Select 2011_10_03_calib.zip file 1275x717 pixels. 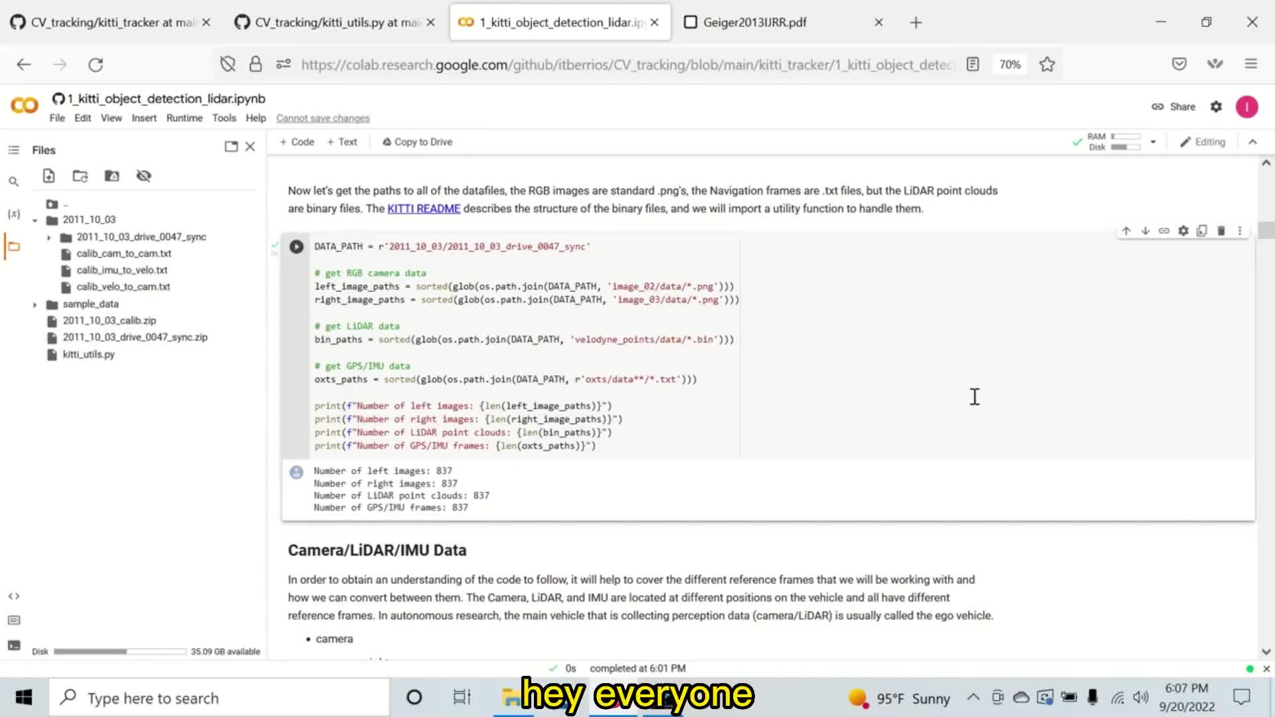click(x=110, y=321)
